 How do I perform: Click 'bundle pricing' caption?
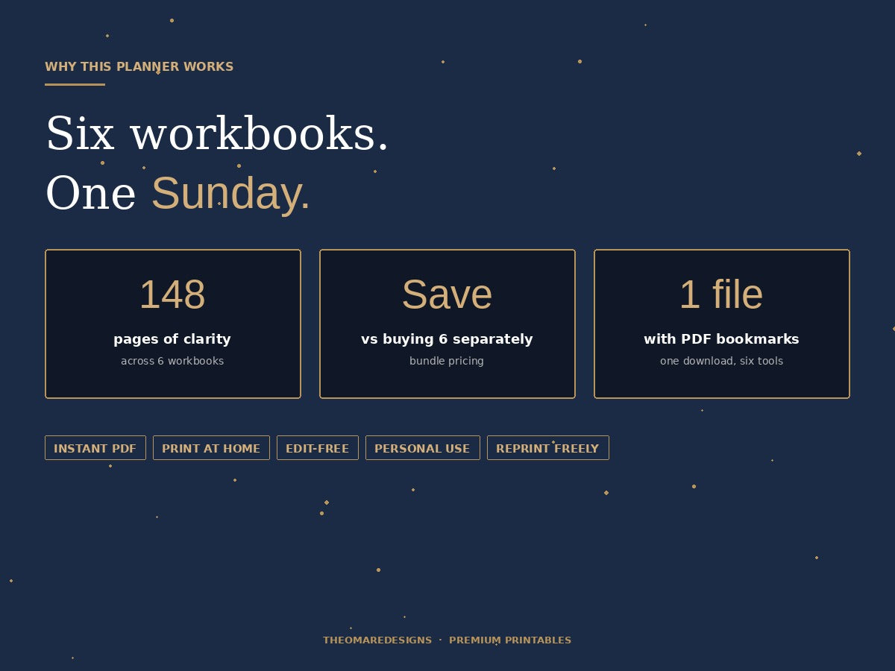click(447, 361)
